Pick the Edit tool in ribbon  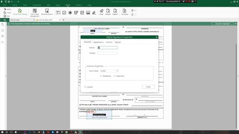click(x=7, y=16)
